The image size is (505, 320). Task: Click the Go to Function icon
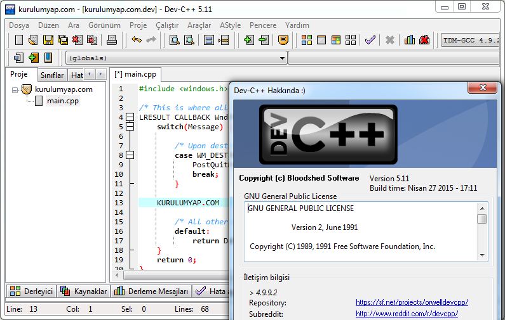(x=209, y=40)
